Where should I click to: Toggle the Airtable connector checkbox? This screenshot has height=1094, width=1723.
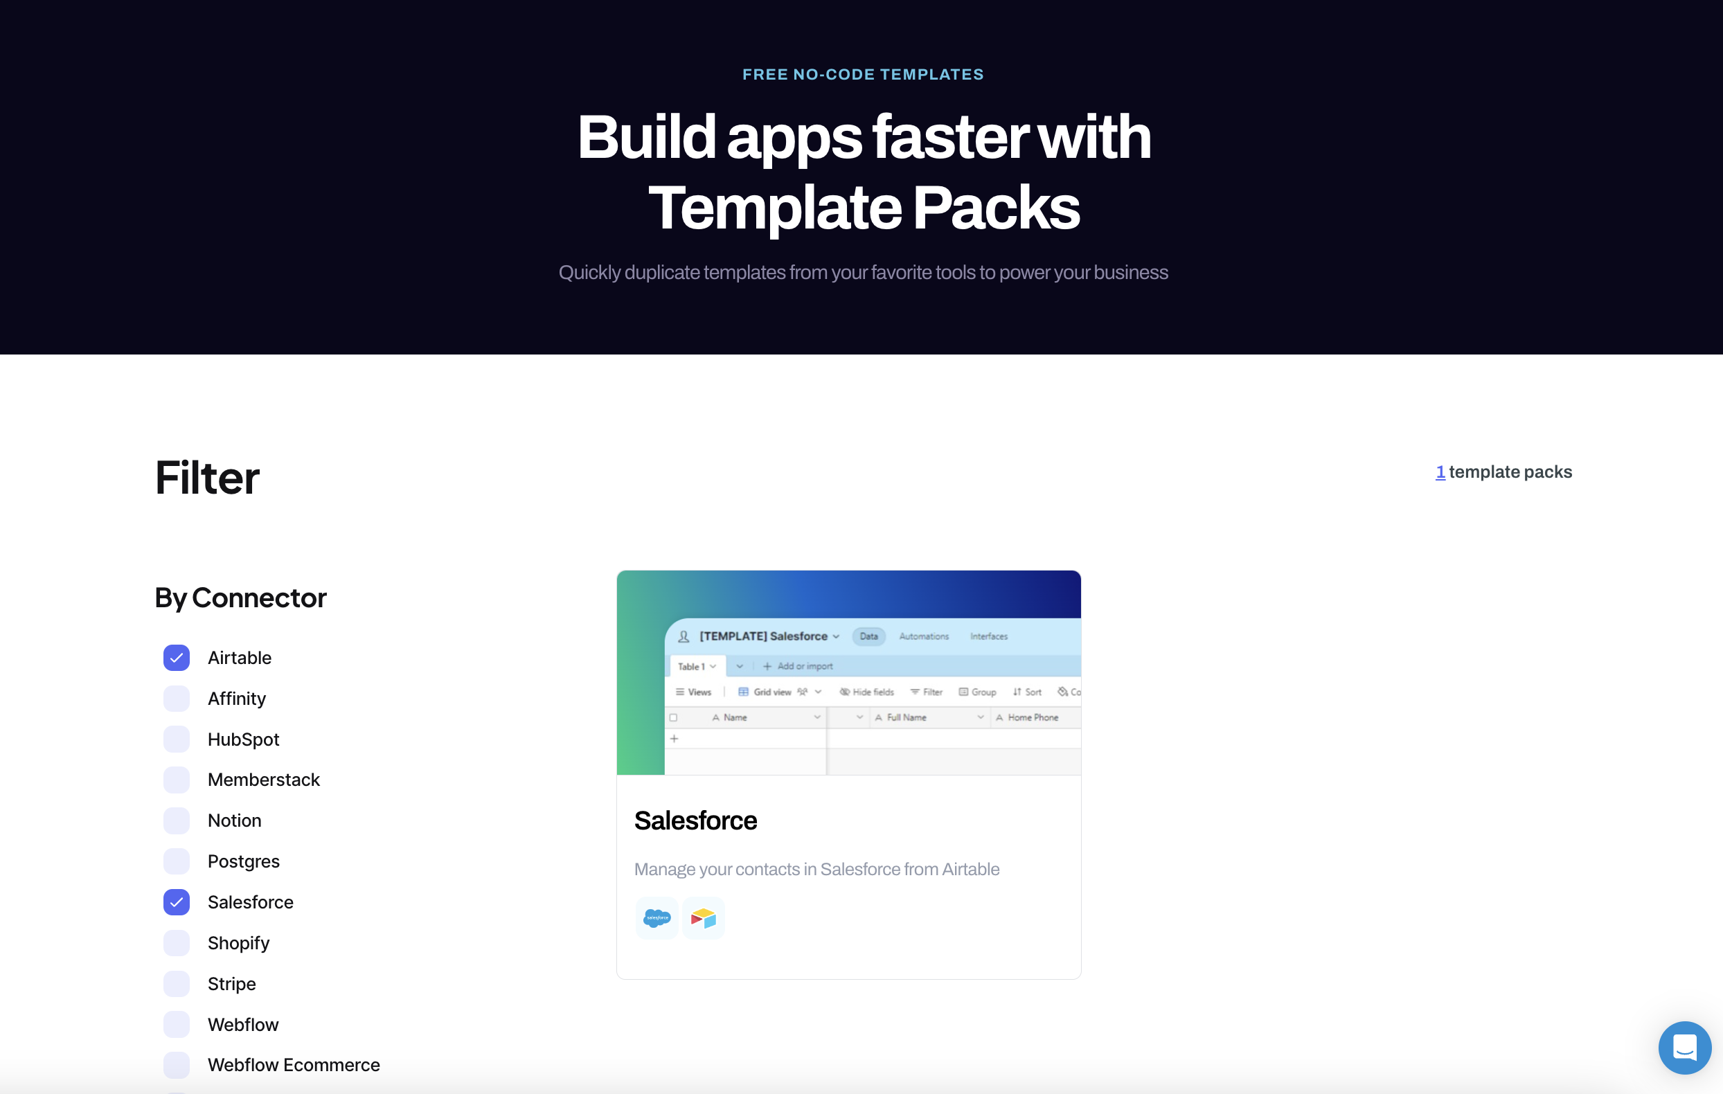pyautogui.click(x=176, y=656)
